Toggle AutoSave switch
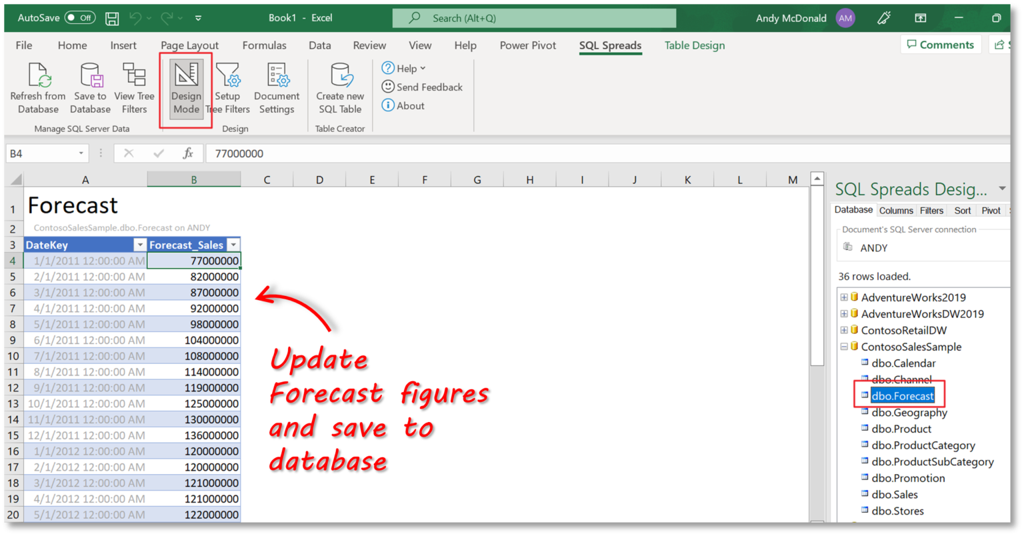The image size is (1024, 536). click(80, 18)
